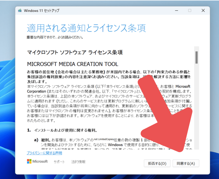Click the license text scrollbar thumb
The image size is (219, 179).
[196, 57]
